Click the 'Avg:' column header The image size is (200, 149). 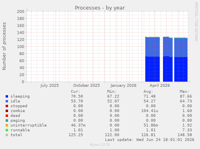pos(148,92)
